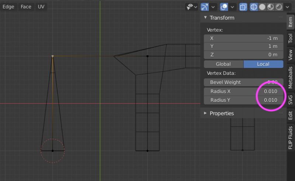Adjust the Bevel Weight slider
This screenshot has width=295, height=181.
click(x=243, y=83)
